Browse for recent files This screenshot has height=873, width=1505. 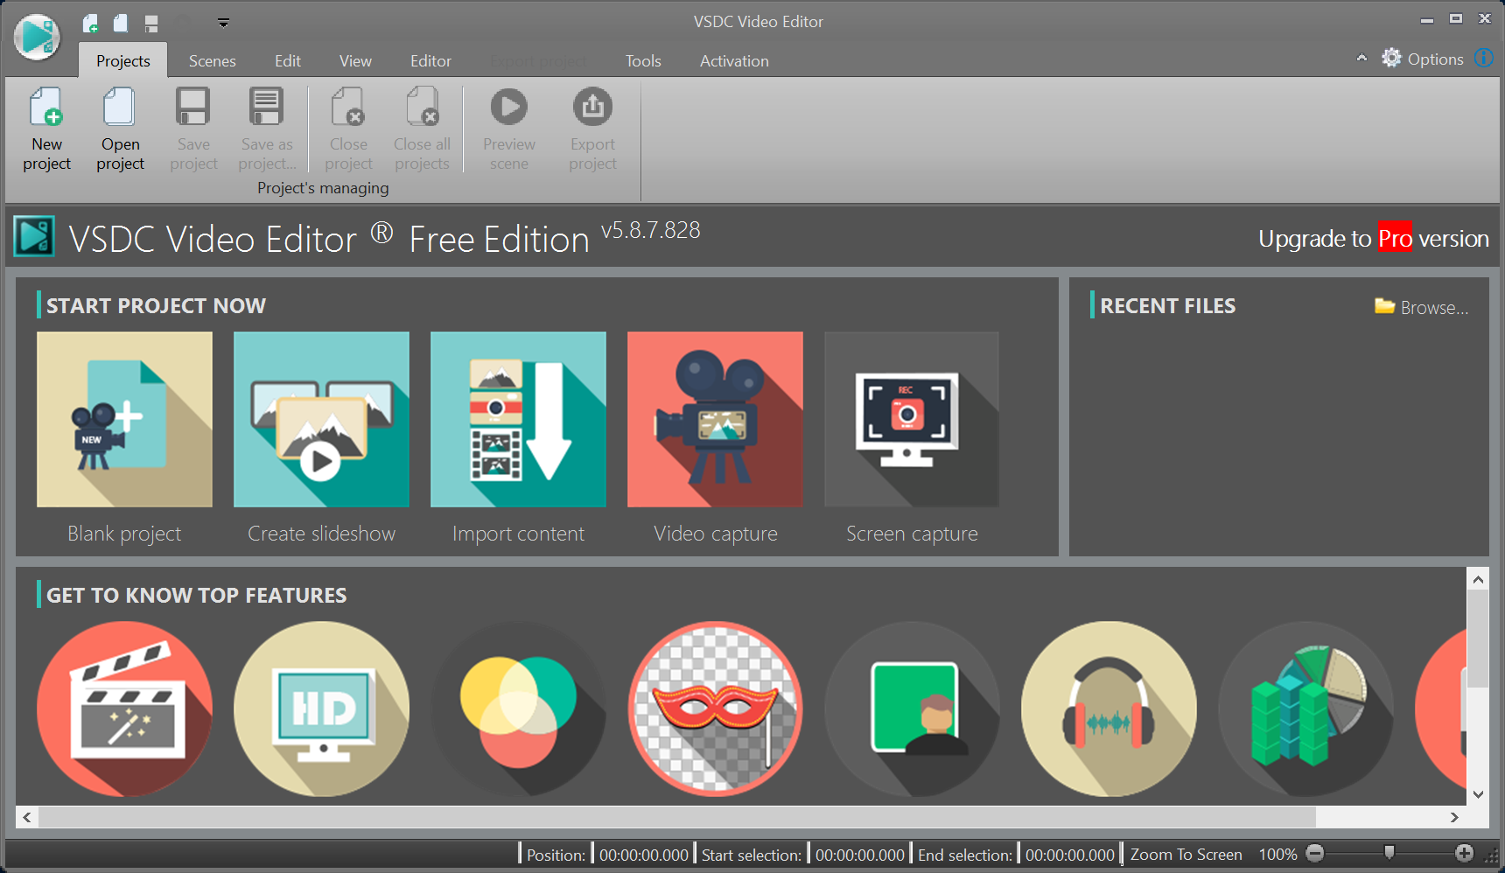(1422, 307)
